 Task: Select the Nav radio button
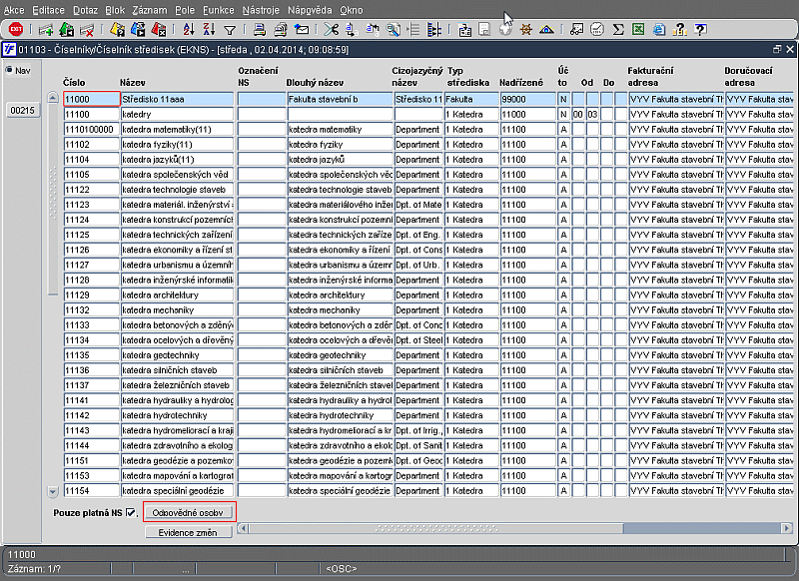[9, 70]
